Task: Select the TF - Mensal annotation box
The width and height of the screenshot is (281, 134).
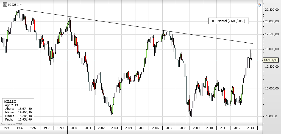Action: point(228,21)
